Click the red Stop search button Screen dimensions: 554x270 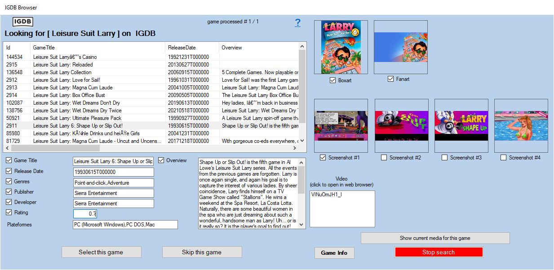tap(439, 252)
